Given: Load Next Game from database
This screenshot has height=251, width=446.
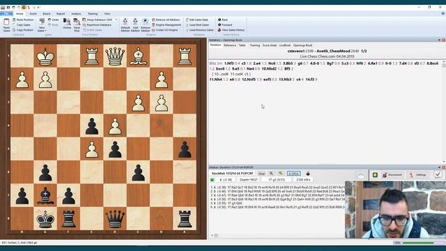Looking at the screenshot, I should (x=197, y=25).
